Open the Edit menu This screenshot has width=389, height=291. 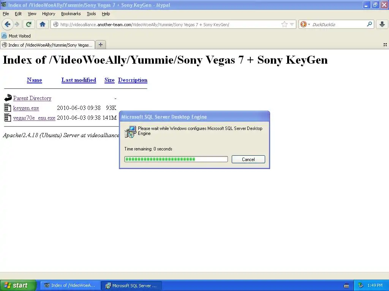[18, 14]
